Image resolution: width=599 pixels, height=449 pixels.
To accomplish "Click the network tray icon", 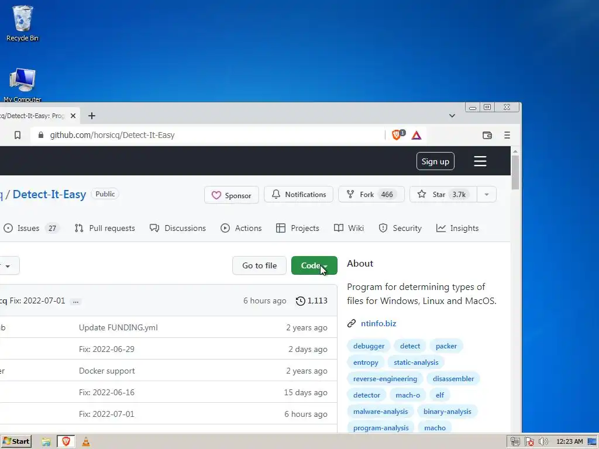I will [515, 442].
